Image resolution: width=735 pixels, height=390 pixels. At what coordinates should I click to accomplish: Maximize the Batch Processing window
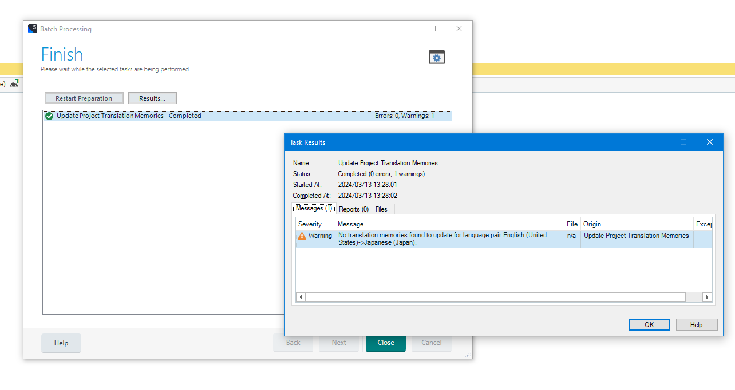pyautogui.click(x=433, y=29)
